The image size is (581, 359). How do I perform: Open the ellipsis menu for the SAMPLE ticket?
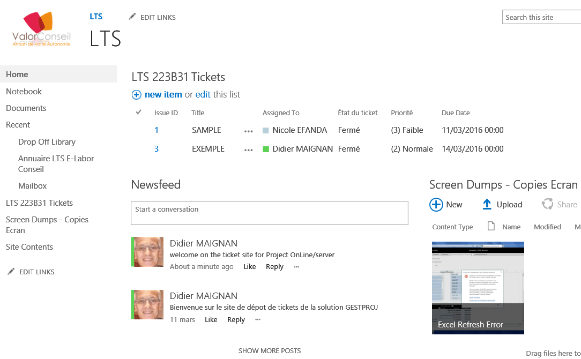[248, 130]
